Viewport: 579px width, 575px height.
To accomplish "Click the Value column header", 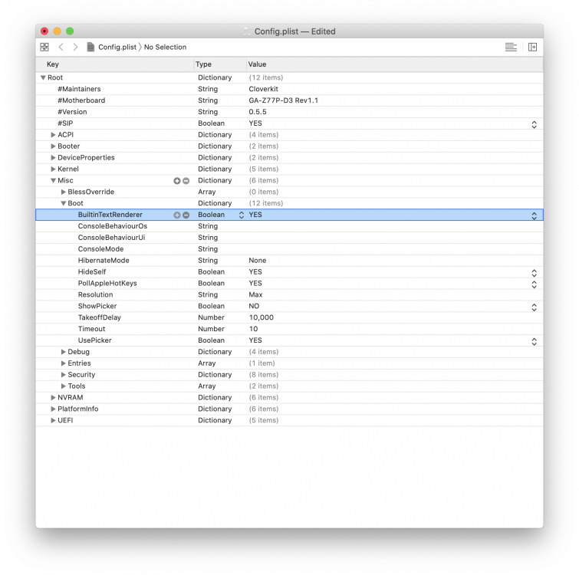I will click(x=395, y=64).
